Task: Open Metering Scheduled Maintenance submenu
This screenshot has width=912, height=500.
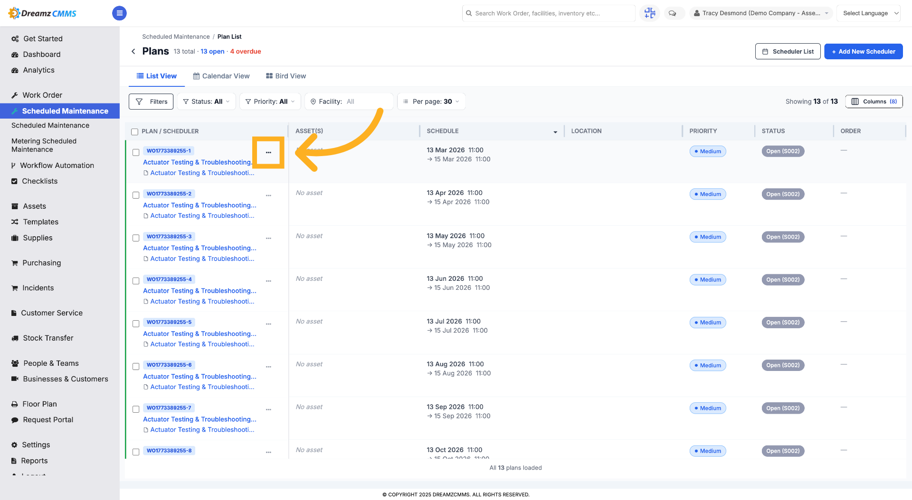Action: point(44,145)
